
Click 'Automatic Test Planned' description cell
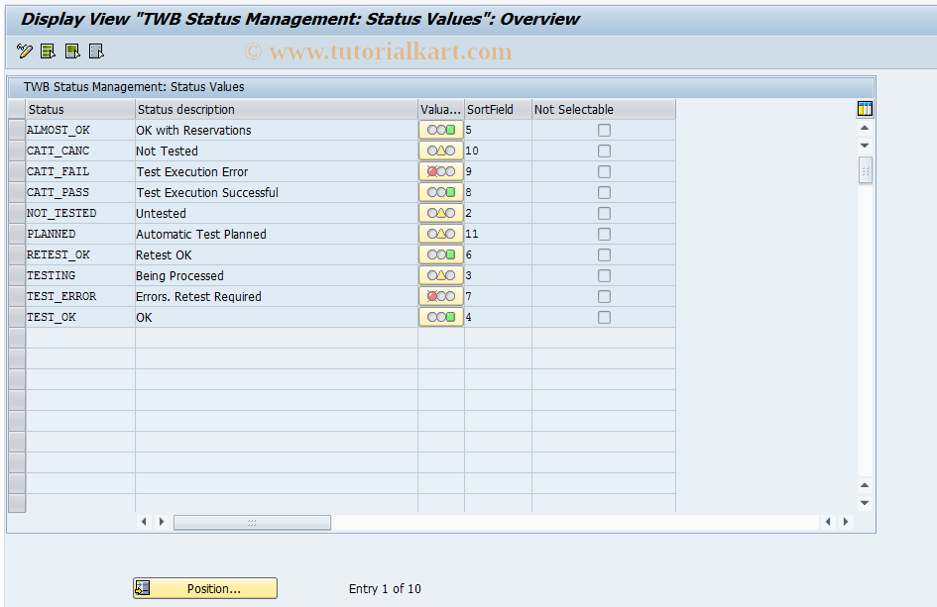277,234
